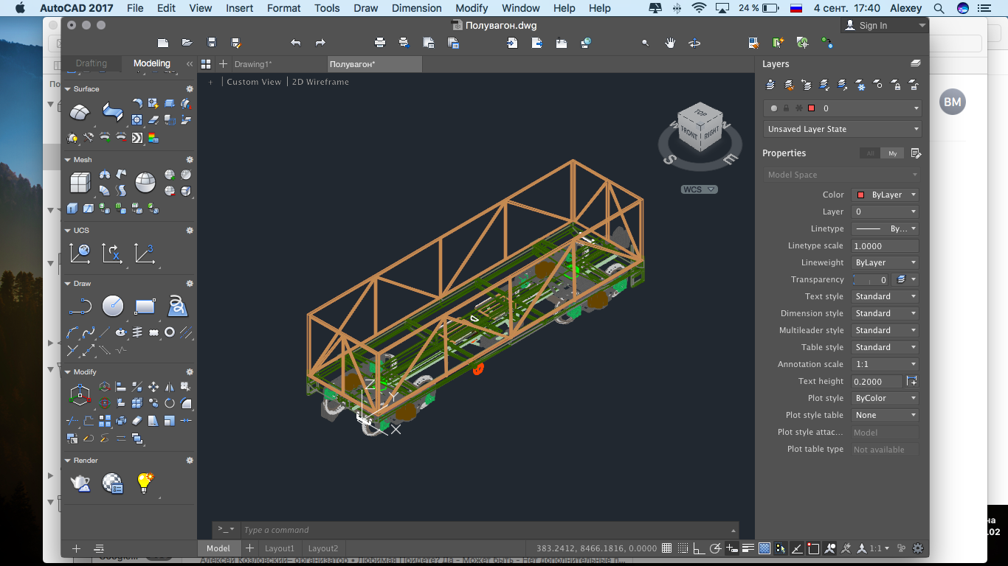Collapse the Surface panel section
This screenshot has height=566, width=1008.
67,89
